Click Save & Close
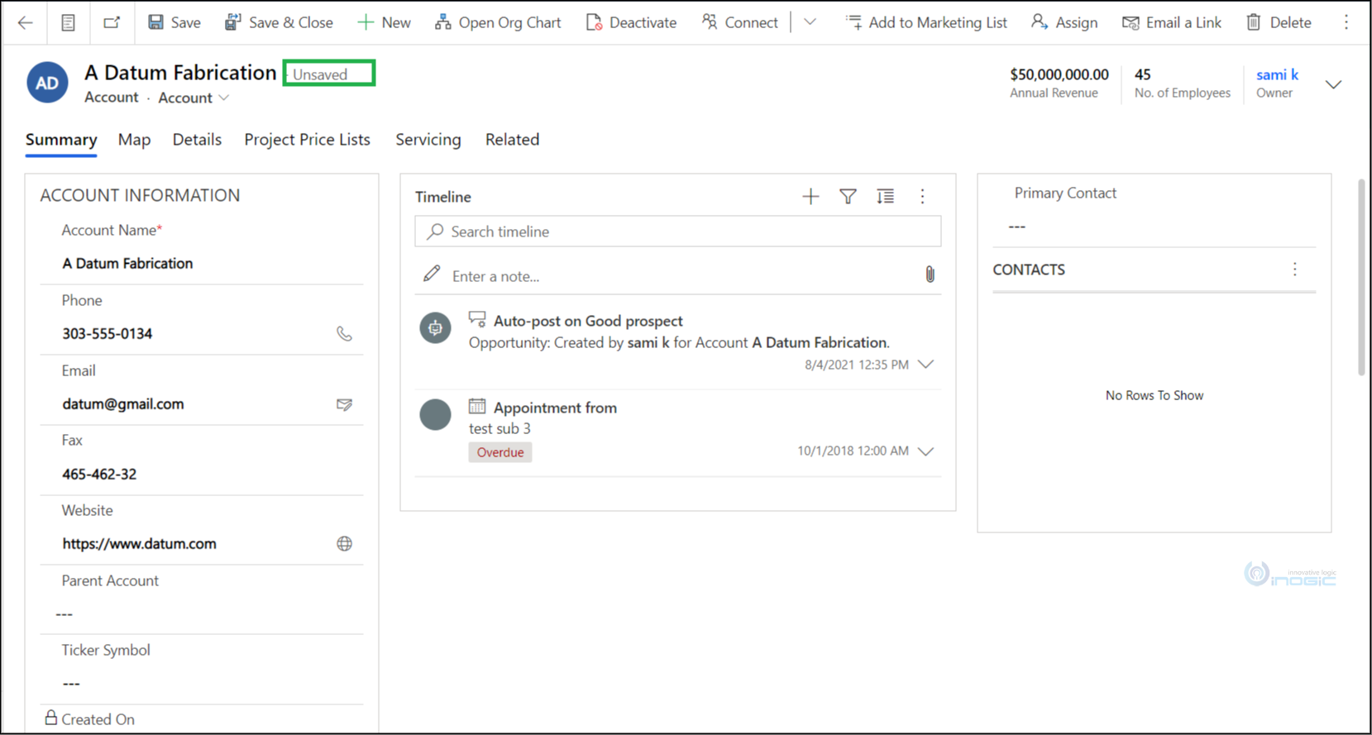The width and height of the screenshot is (1372, 735). click(279, 22)
